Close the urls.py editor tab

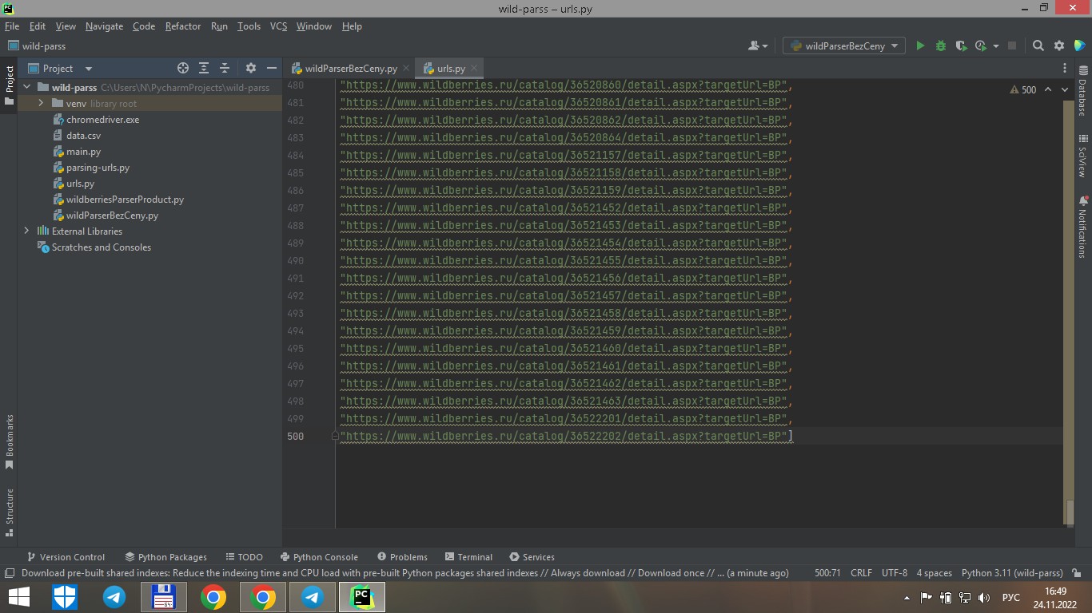[x=474, y=69]
